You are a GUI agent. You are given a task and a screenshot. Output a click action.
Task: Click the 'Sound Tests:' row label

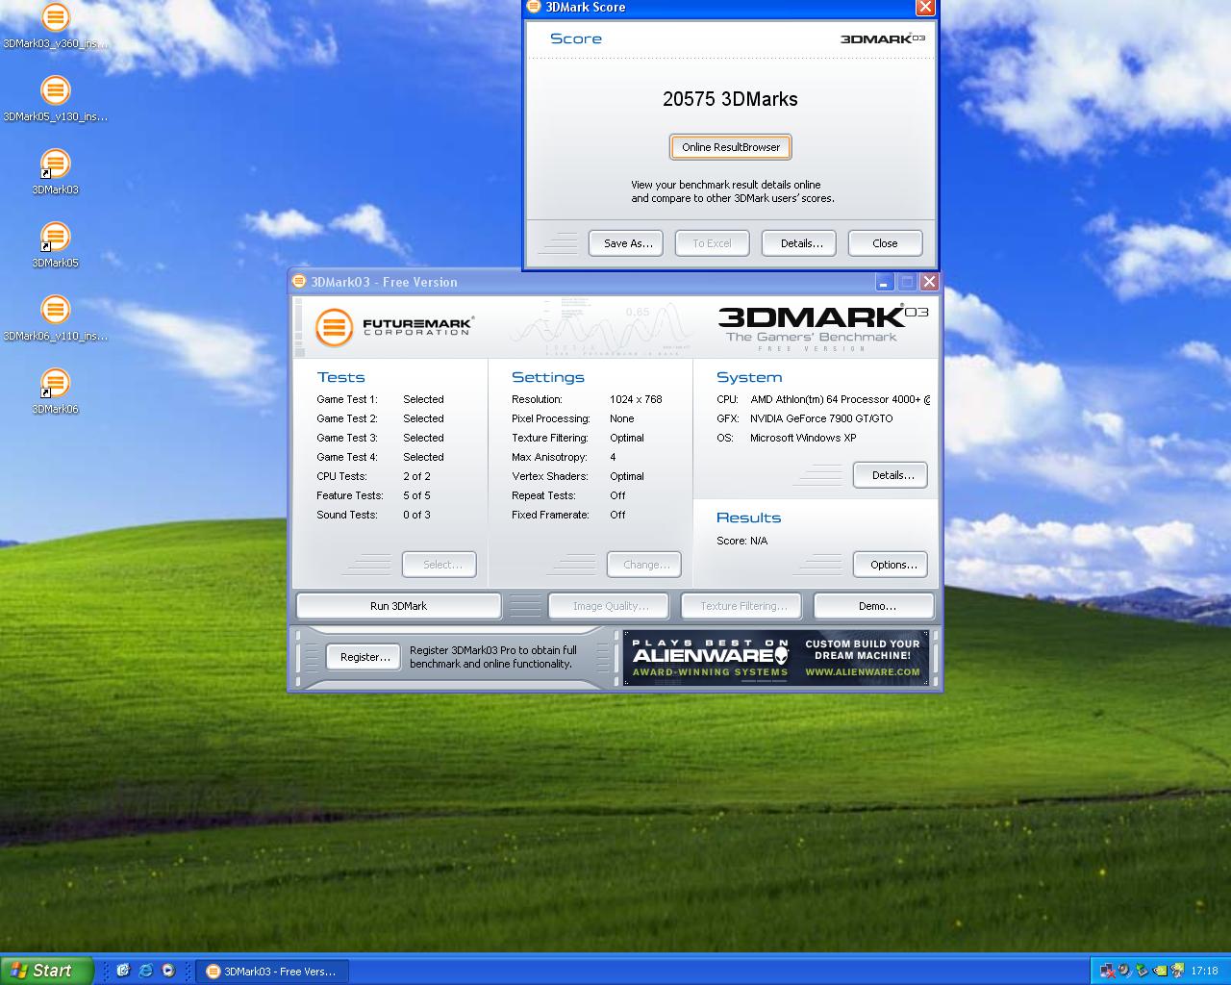point(347,515)
